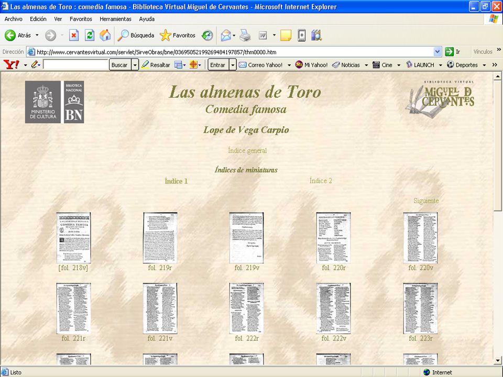Click the Ministerio de Cultura BN logo
Screen dimensions: 503x377
point(54,102)
